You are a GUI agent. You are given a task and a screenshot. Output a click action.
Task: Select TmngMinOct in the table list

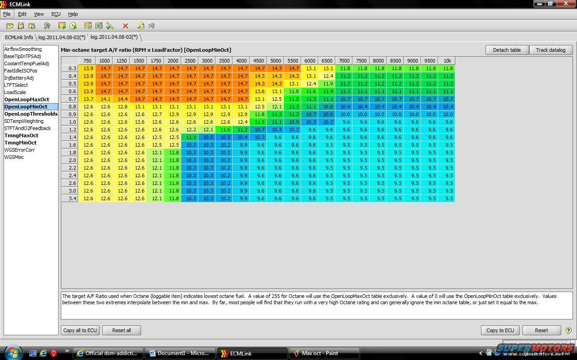click(20, 143)
